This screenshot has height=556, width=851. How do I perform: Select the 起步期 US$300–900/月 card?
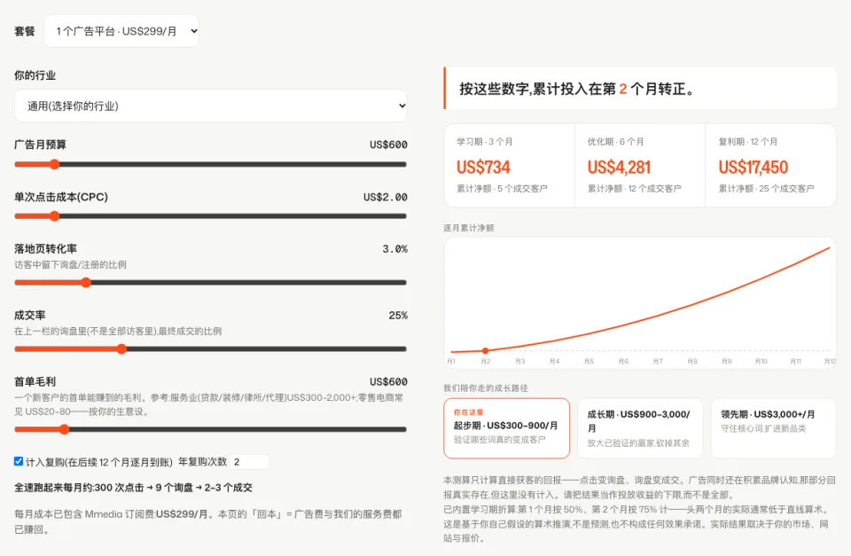click(x=506, y=428)
